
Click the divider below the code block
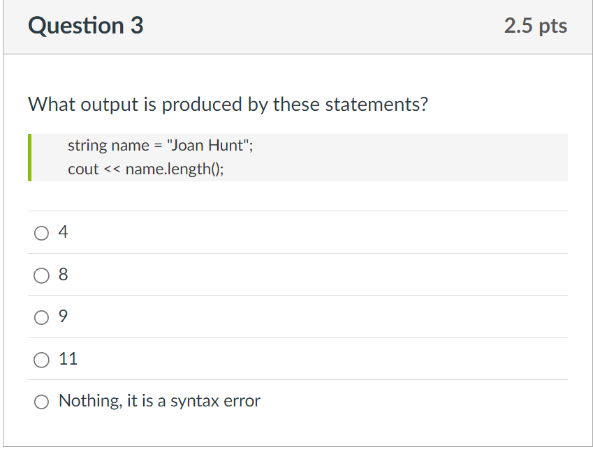[x=298, y=211]
